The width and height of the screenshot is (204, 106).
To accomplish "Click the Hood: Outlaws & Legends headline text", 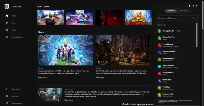I will tap(121, 72).
